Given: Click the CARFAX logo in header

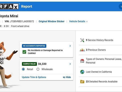Looking at the screenshot, I should click(x=9, y=6).
